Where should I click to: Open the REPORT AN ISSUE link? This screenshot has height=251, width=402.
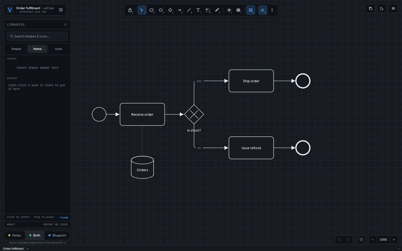coord(56,225)
